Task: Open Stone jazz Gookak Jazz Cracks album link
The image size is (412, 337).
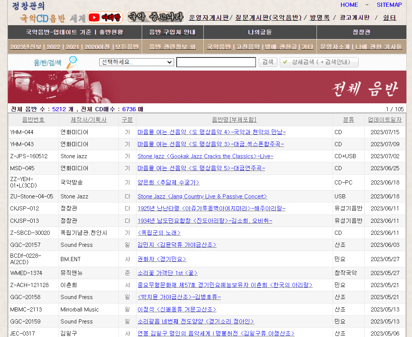Action: click(x=205, y=156)
